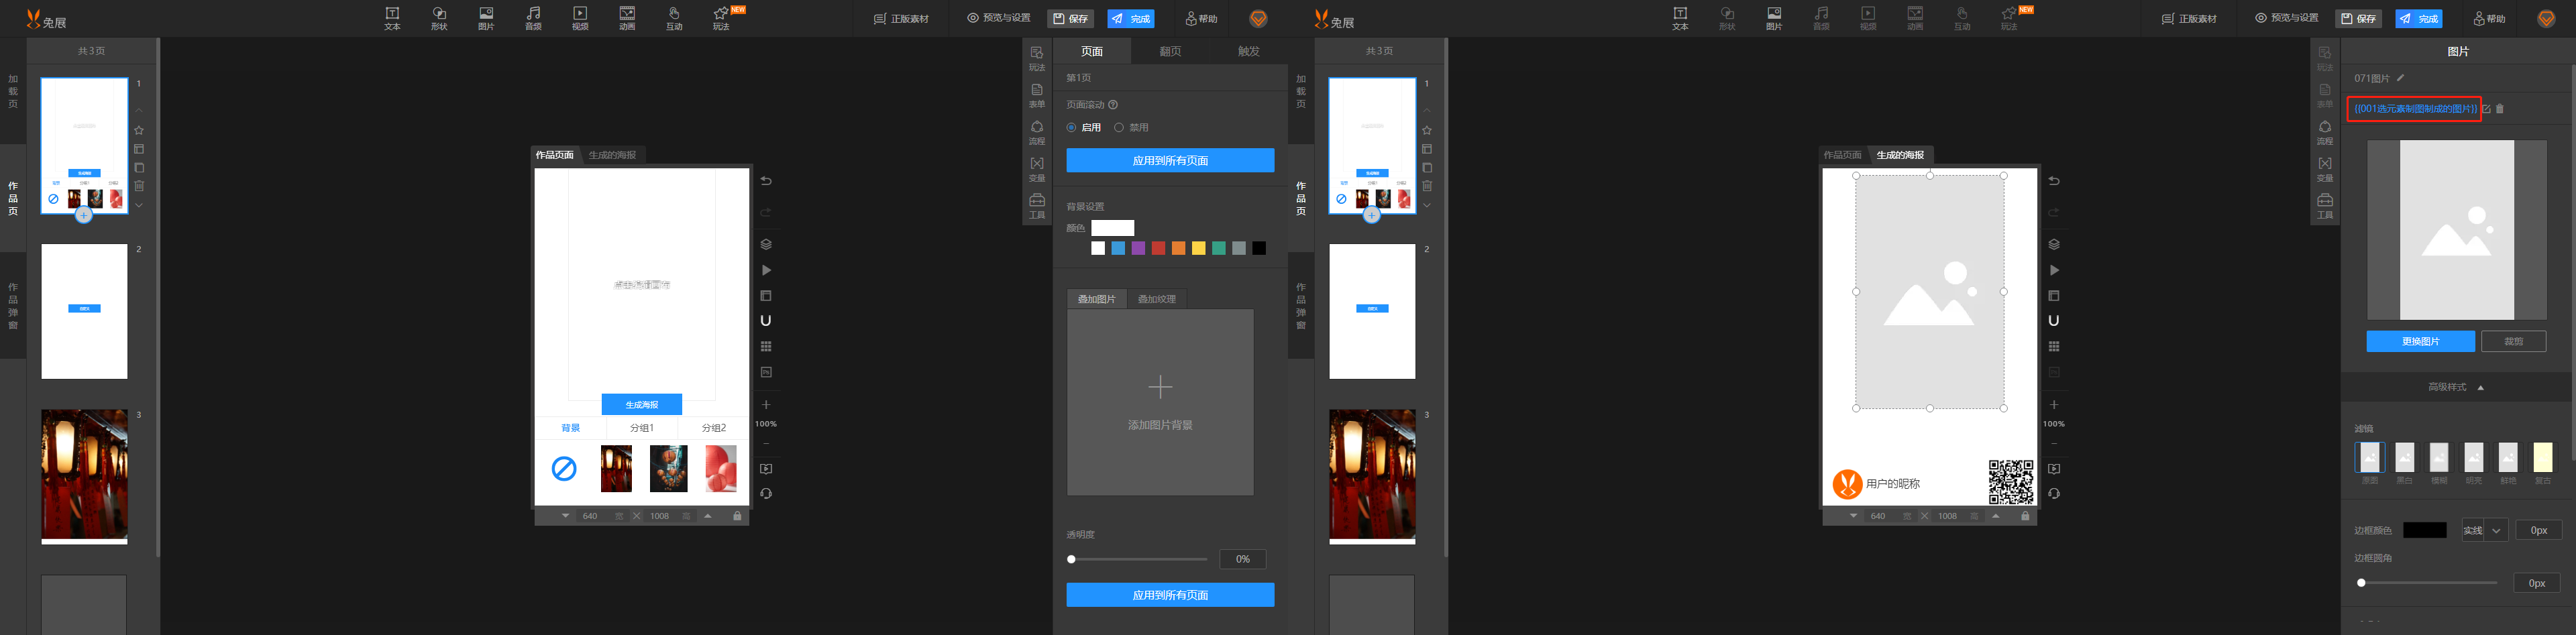Open the black 边框颜色 color swatch
The image size is (2576, 635).
point(2425,530)
